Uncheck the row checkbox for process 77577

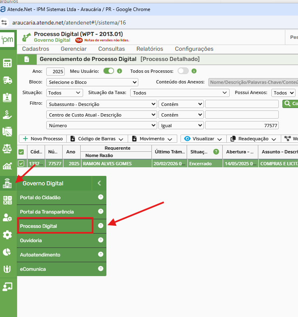click(x=21, y=163)
